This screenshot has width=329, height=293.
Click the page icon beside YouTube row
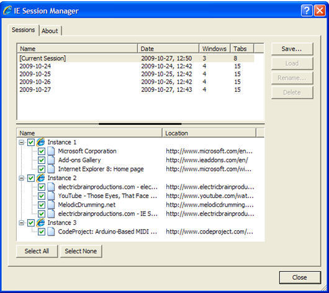(51, 196)
